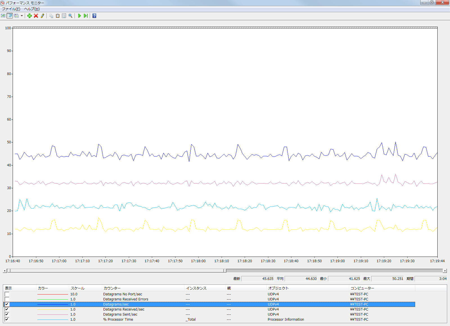This screenshot has height=326, width=450.
Task: Click the clipboard paste counter list icon
Action: (58, 16)
